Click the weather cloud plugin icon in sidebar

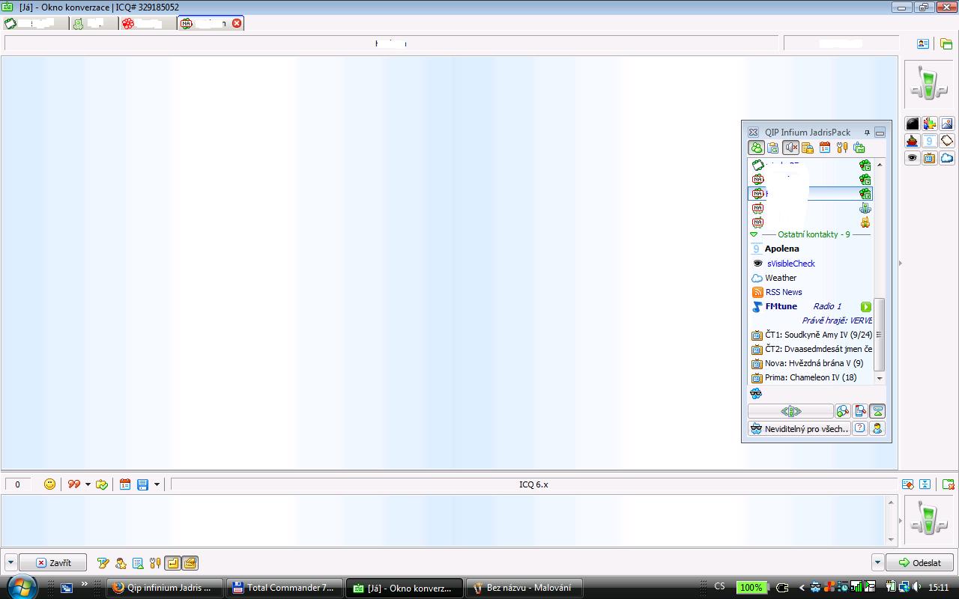(x=947, y=158)
